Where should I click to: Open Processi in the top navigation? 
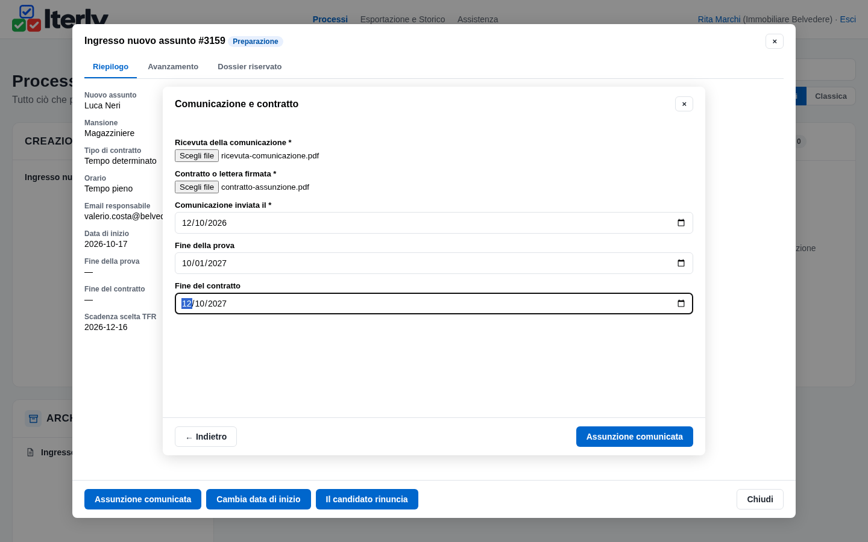[330, 19]
